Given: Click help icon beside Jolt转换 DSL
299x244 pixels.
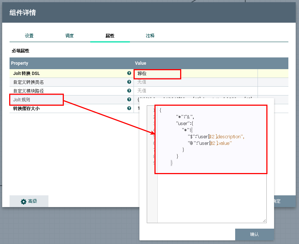Looking at the screenshot, I should pos(129,73).
